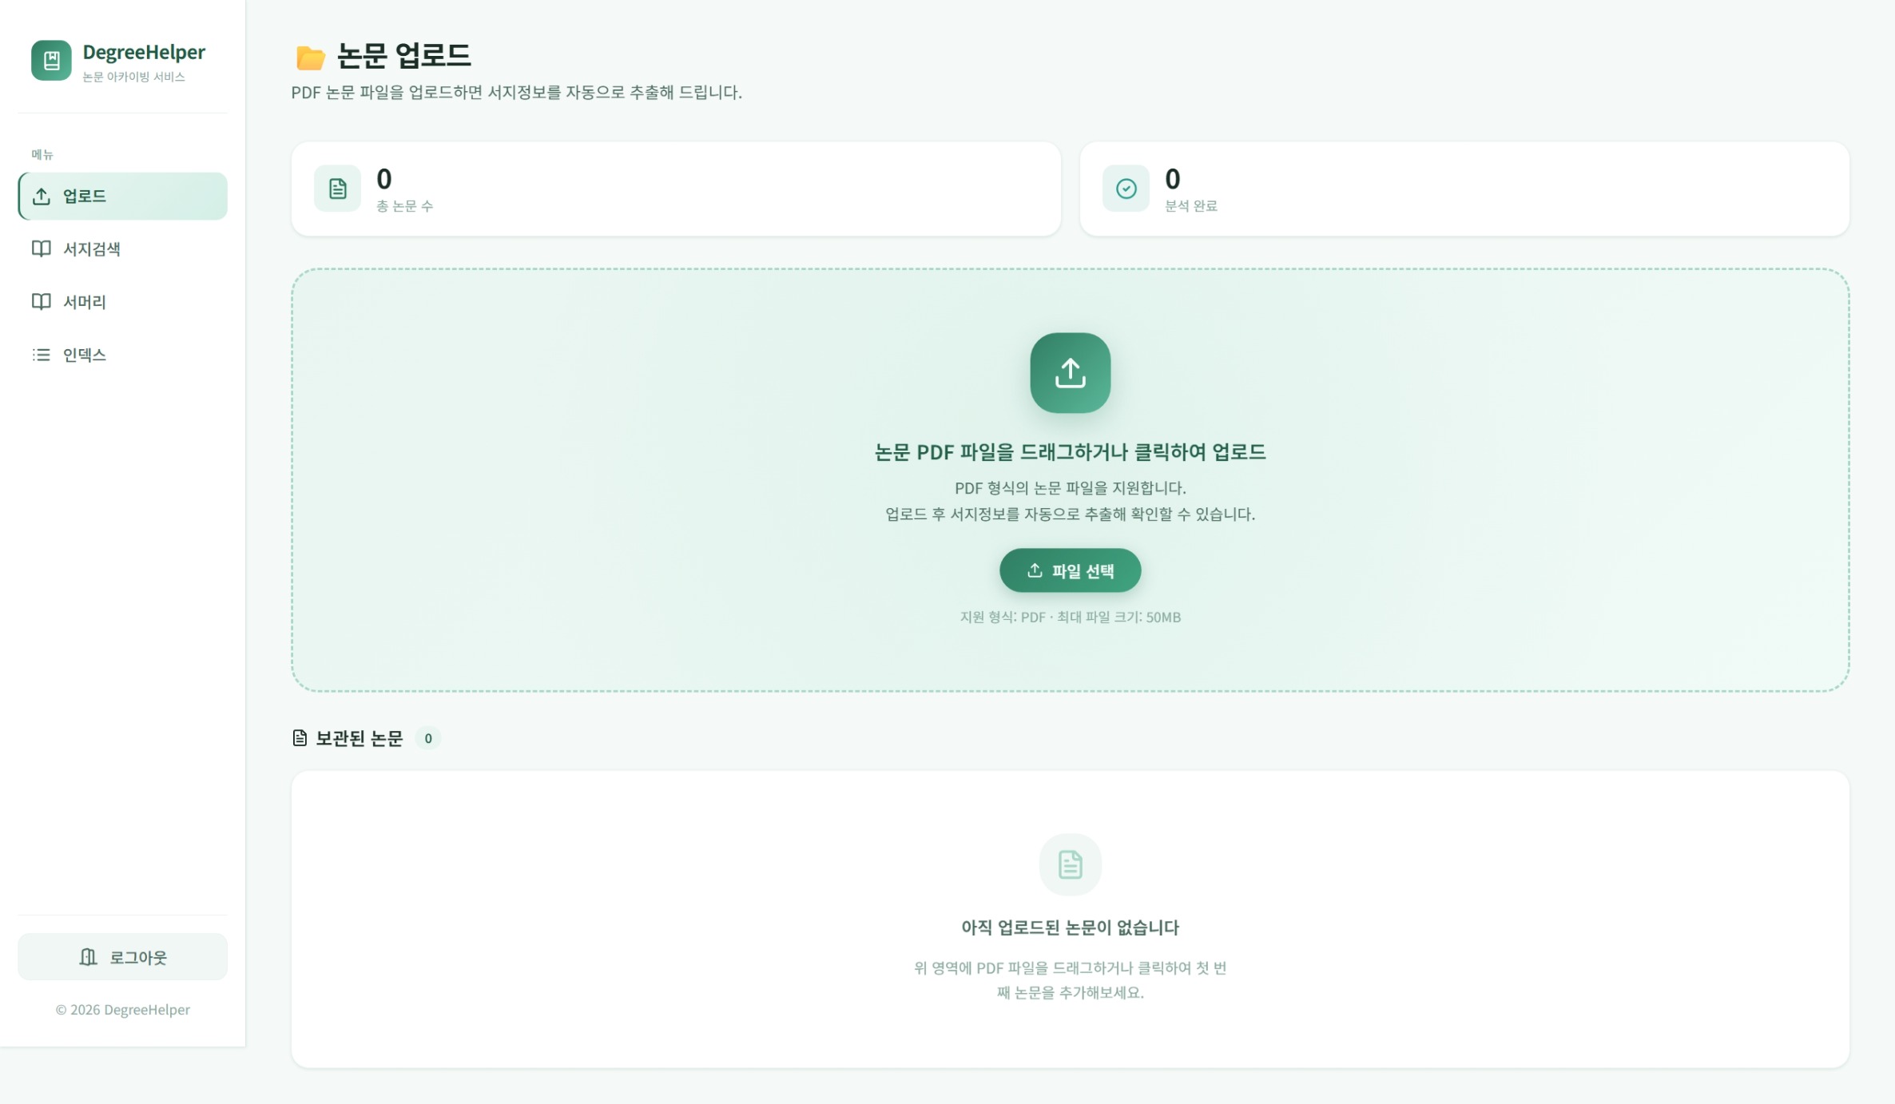The height and width of the screenshot is (1104, 1895).
Task: Click the document icon in 총 논문 수 card
Action: pos(337,189)
